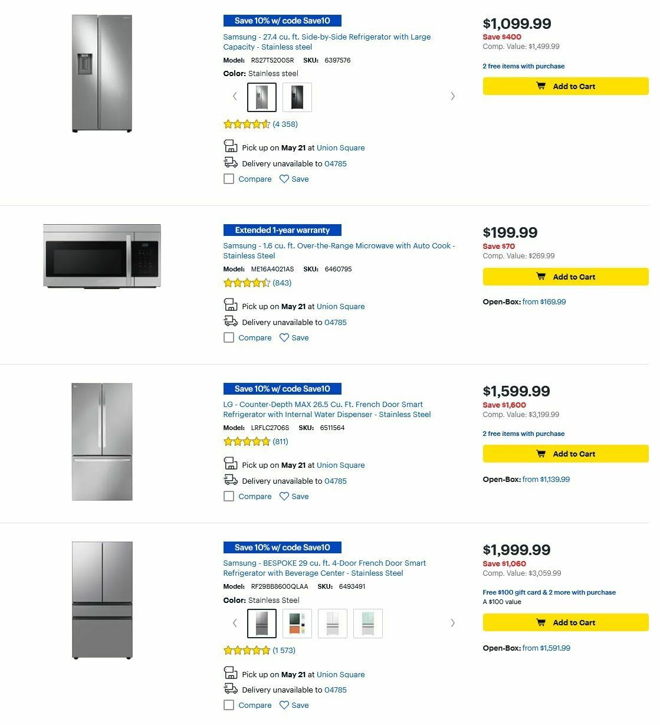
Task: Click the cart icon in microwave Add to Cart button
Action: tap(541, 277)
